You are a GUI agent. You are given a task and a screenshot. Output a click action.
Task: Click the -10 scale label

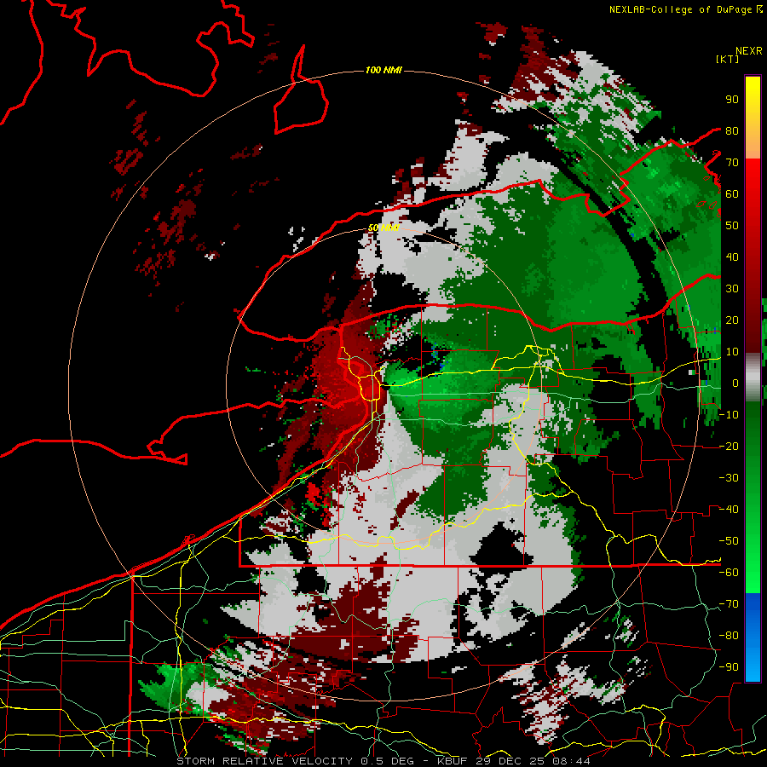coord(729,415)
